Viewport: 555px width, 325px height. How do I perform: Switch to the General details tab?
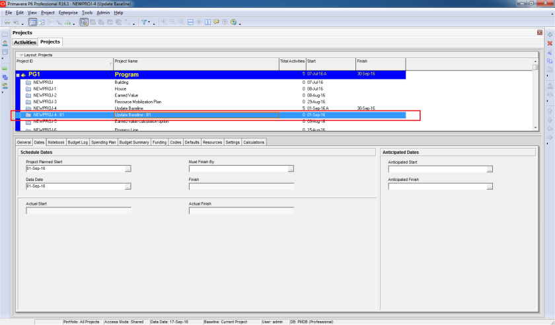(x=24, y=142)
